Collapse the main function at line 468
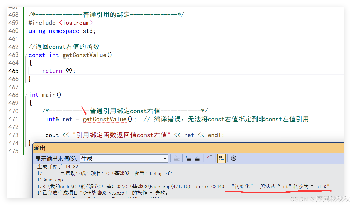351x205 pixels. 26,95
